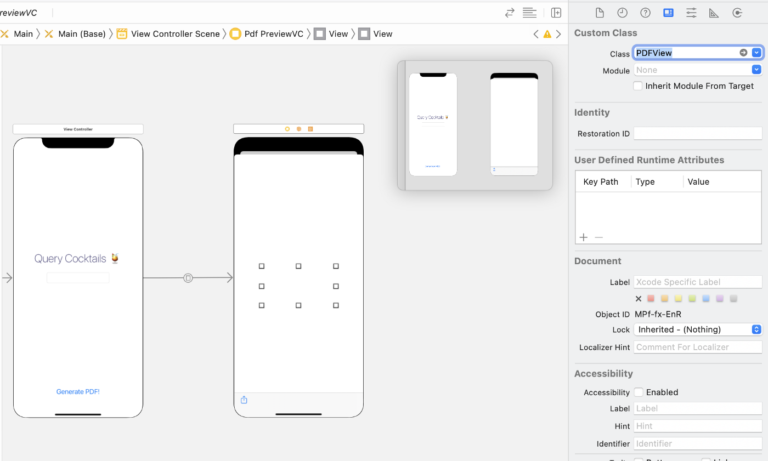This screenshot has height=461, width=768.
Task: Select the First Responder cube dock icon
Action: [299, 129]
